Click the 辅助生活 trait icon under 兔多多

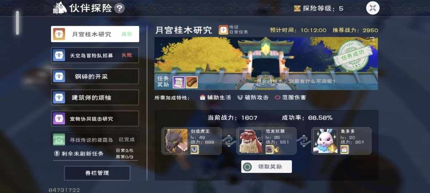tap(344, 149)
